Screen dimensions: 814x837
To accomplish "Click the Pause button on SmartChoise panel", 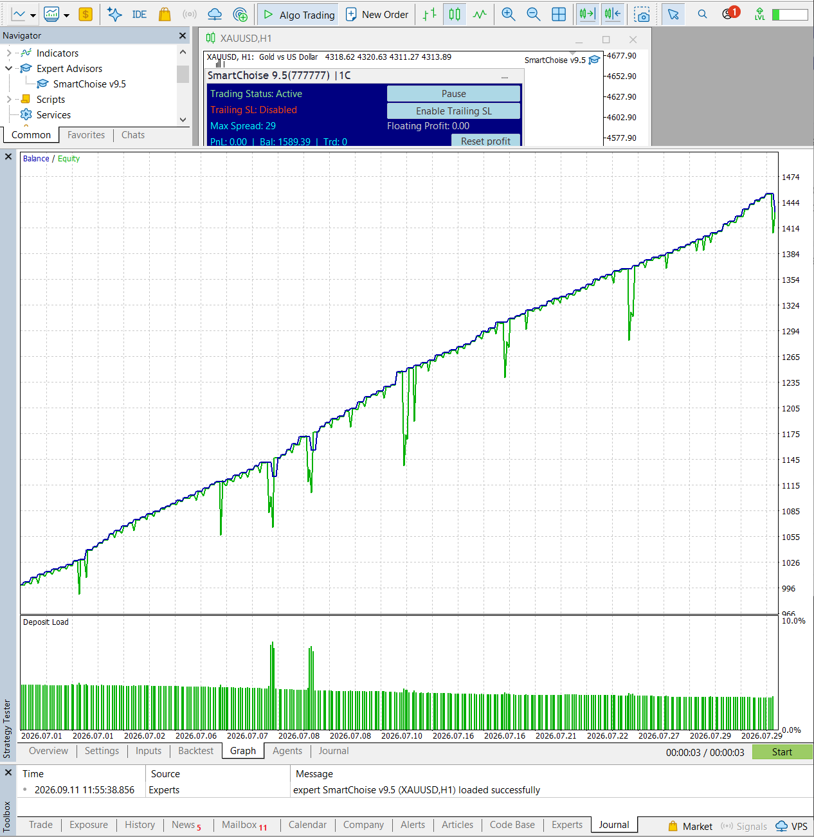I will pos(454,94).
